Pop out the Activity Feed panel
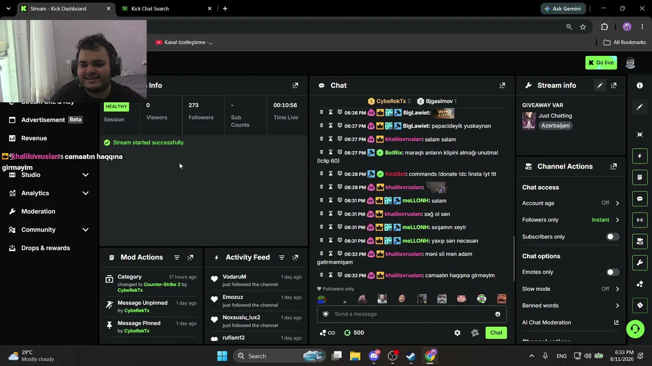 point(295,257)
